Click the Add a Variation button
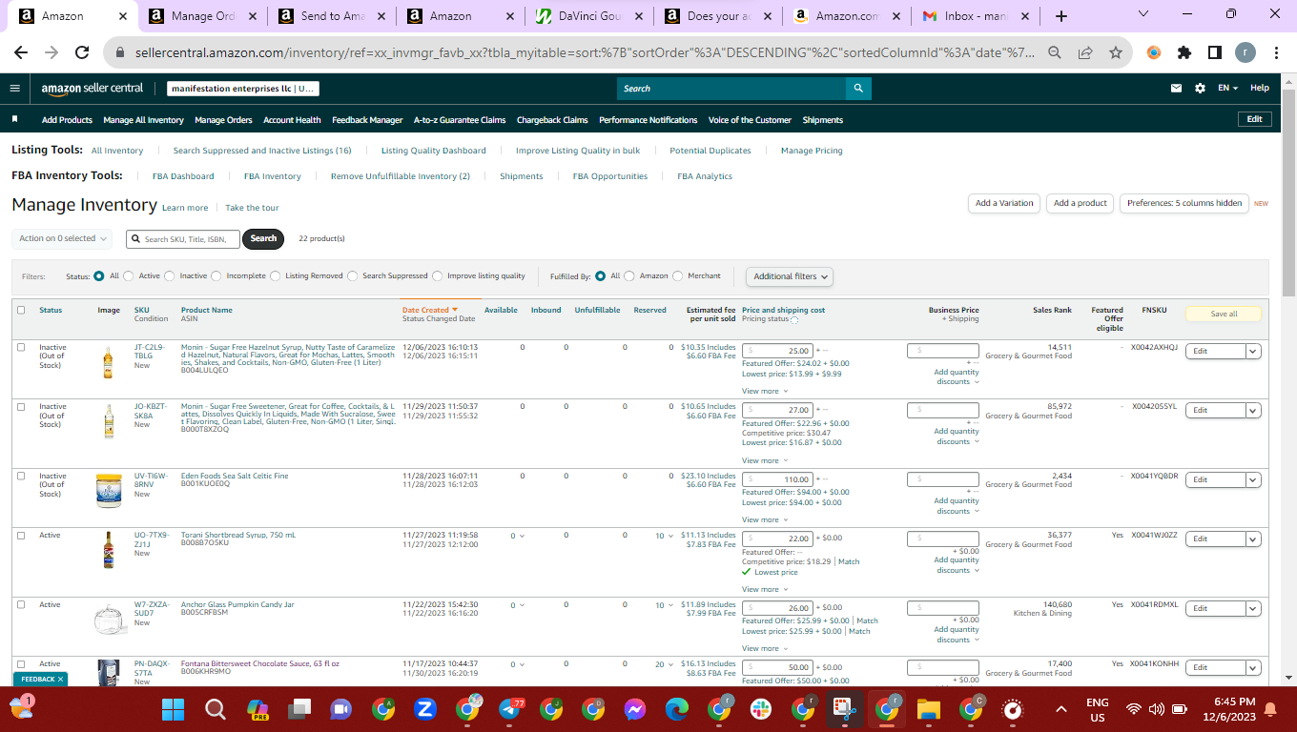 click(1004, 203)
